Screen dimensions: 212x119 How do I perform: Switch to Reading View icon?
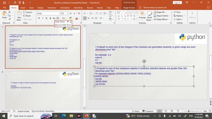coord(172,111)
